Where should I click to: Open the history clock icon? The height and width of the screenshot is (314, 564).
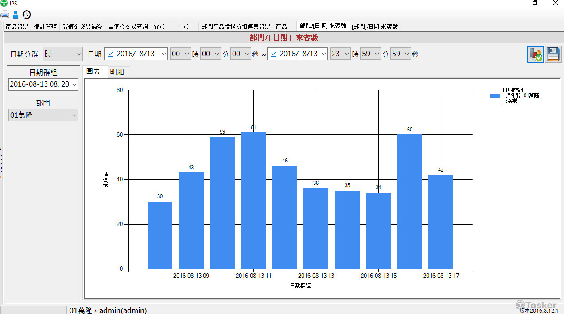(x=27, y=15)
